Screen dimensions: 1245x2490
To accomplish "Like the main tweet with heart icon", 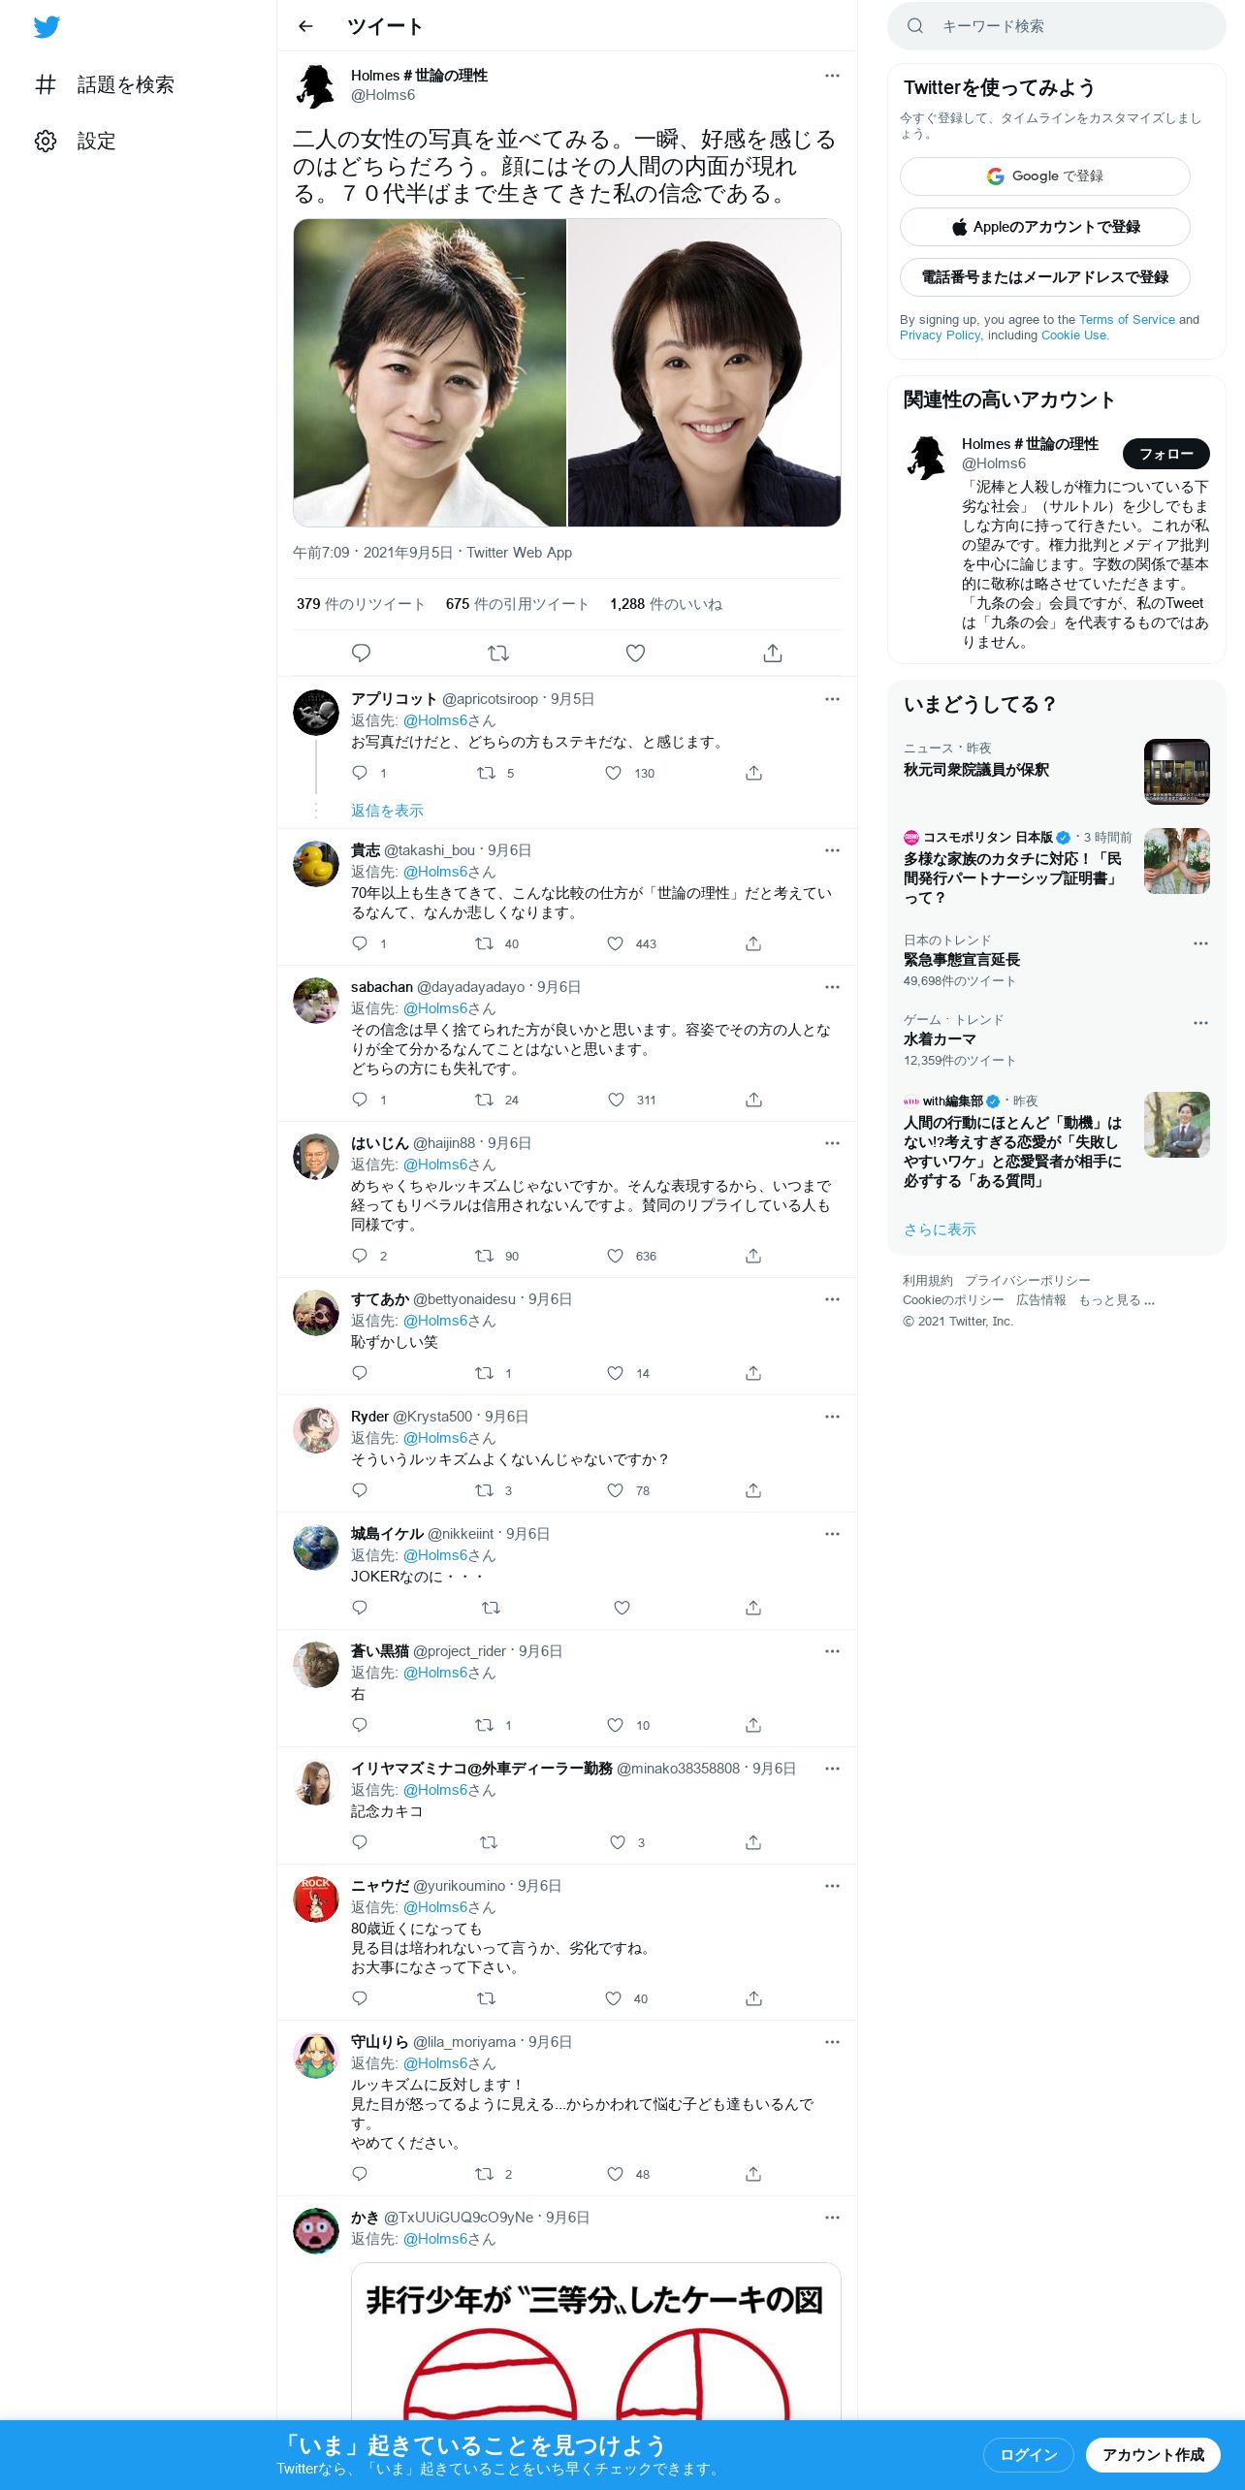I will pos(635,653).
